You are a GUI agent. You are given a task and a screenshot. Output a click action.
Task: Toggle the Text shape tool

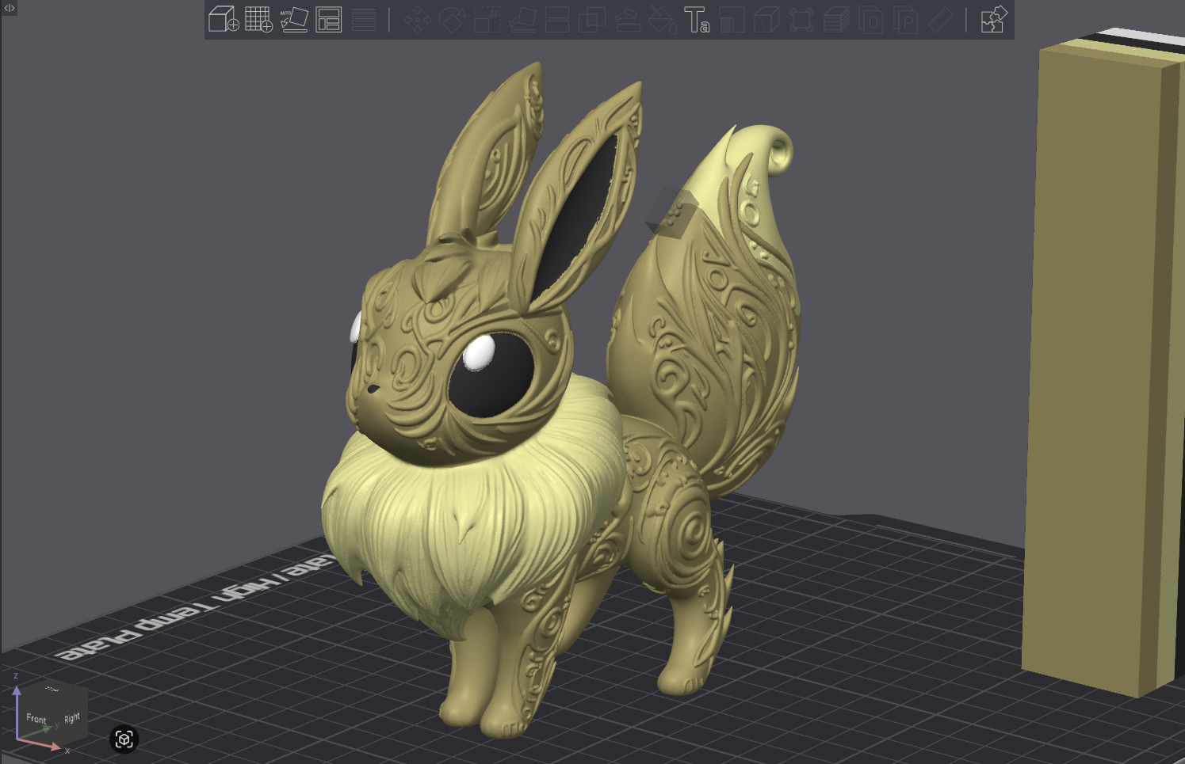pos(697,19)
